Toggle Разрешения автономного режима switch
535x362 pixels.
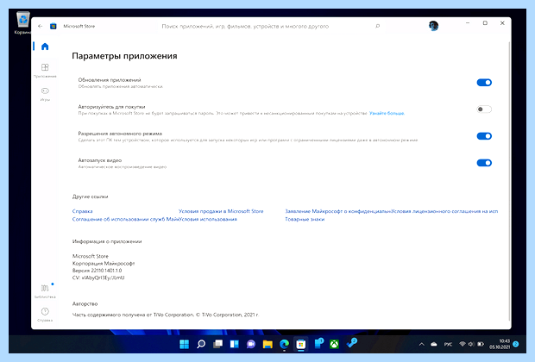tap(484, 136)
